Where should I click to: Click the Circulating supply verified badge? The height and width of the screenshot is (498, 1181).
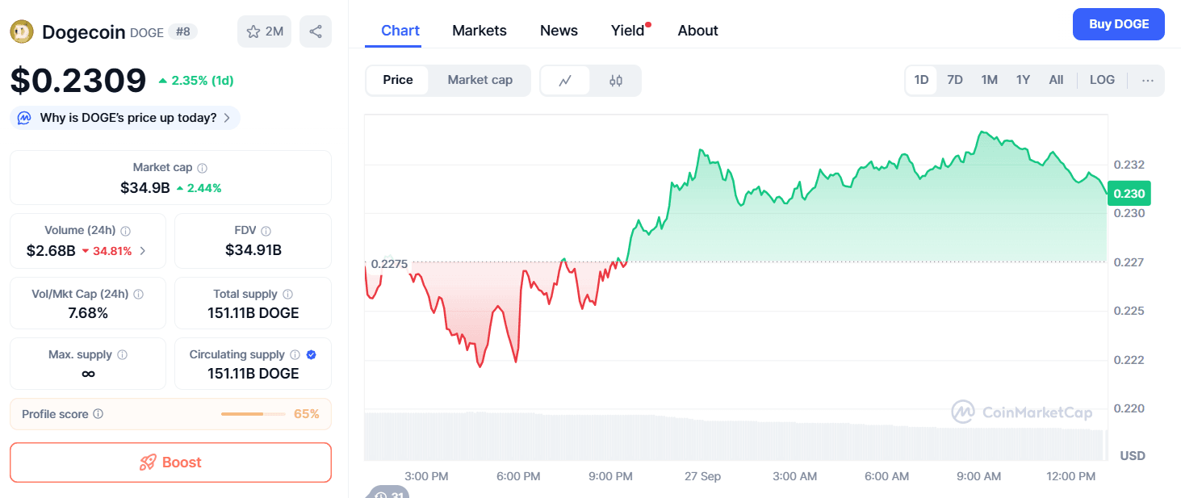(x=312, y=354)
